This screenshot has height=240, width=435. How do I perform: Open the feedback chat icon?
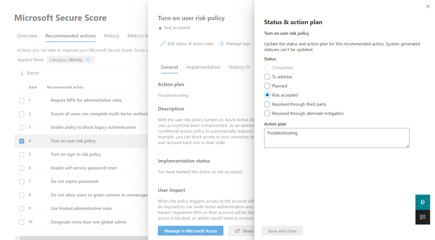423,217
